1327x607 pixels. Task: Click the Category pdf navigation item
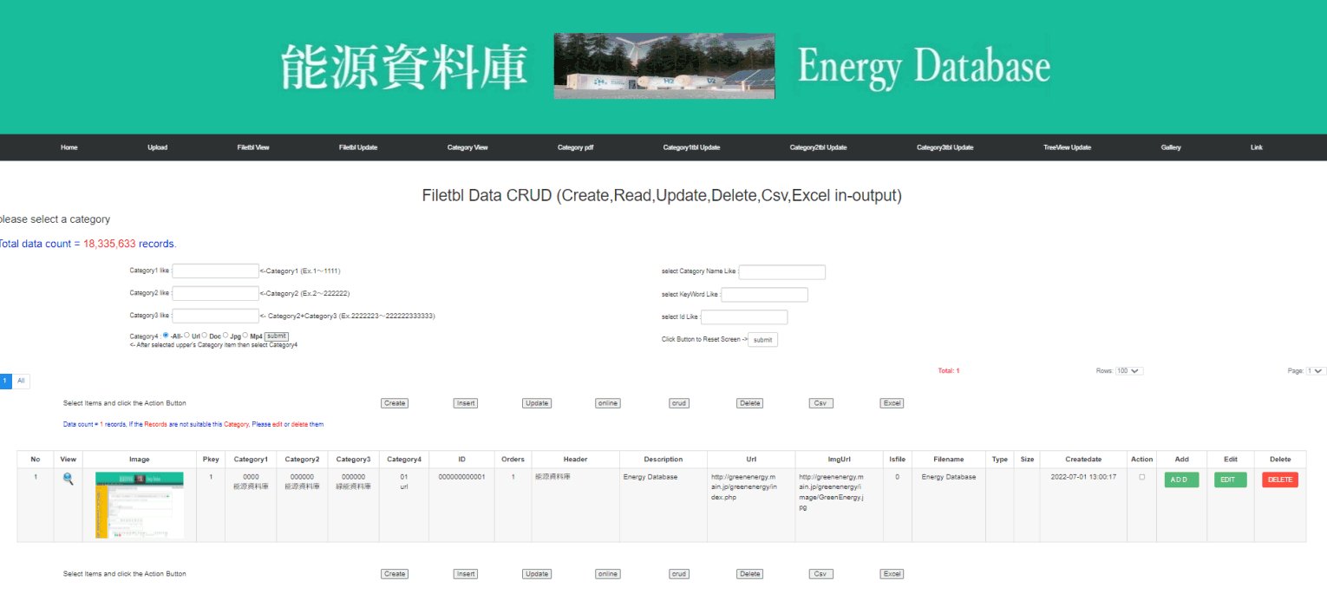coord(575,147)
